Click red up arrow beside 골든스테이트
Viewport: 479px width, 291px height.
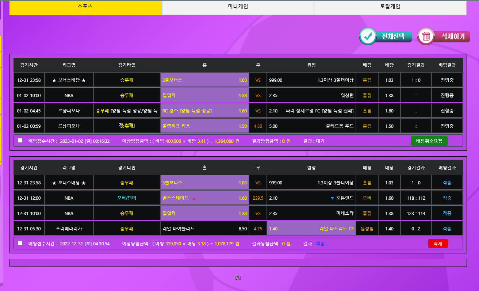point(194,198)
